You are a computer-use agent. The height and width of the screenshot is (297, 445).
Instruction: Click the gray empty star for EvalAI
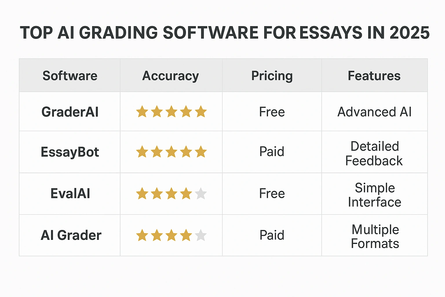pyautogui.click(x=201, y=194)
